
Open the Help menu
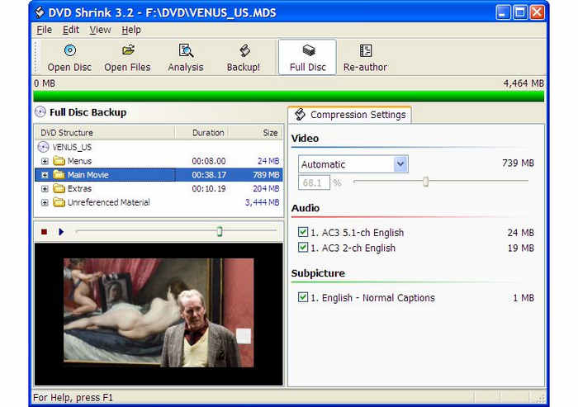[x=131, y=30]
